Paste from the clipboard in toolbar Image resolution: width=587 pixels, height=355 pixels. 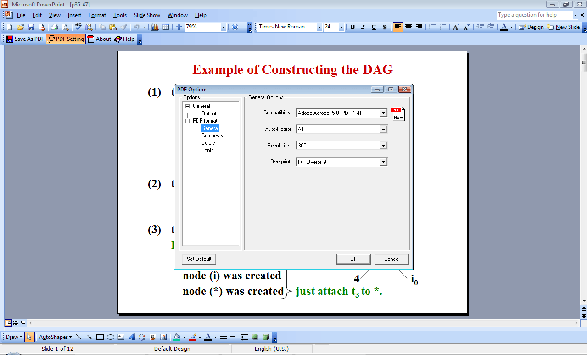[x=112, y=27]
